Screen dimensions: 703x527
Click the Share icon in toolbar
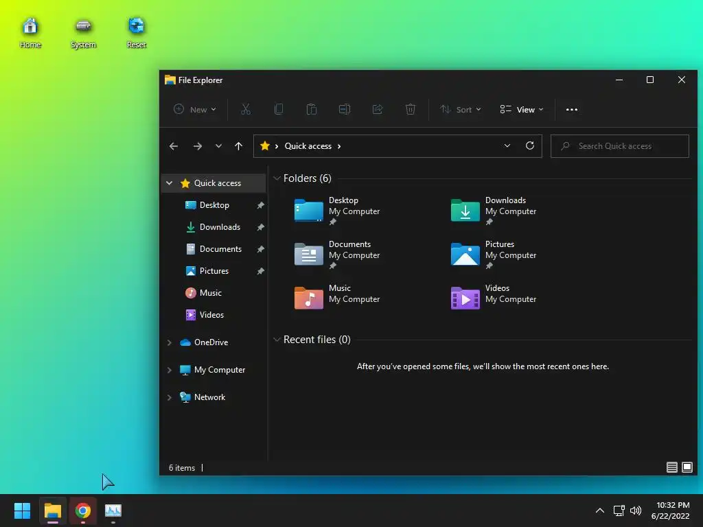(x=378, y=109)
